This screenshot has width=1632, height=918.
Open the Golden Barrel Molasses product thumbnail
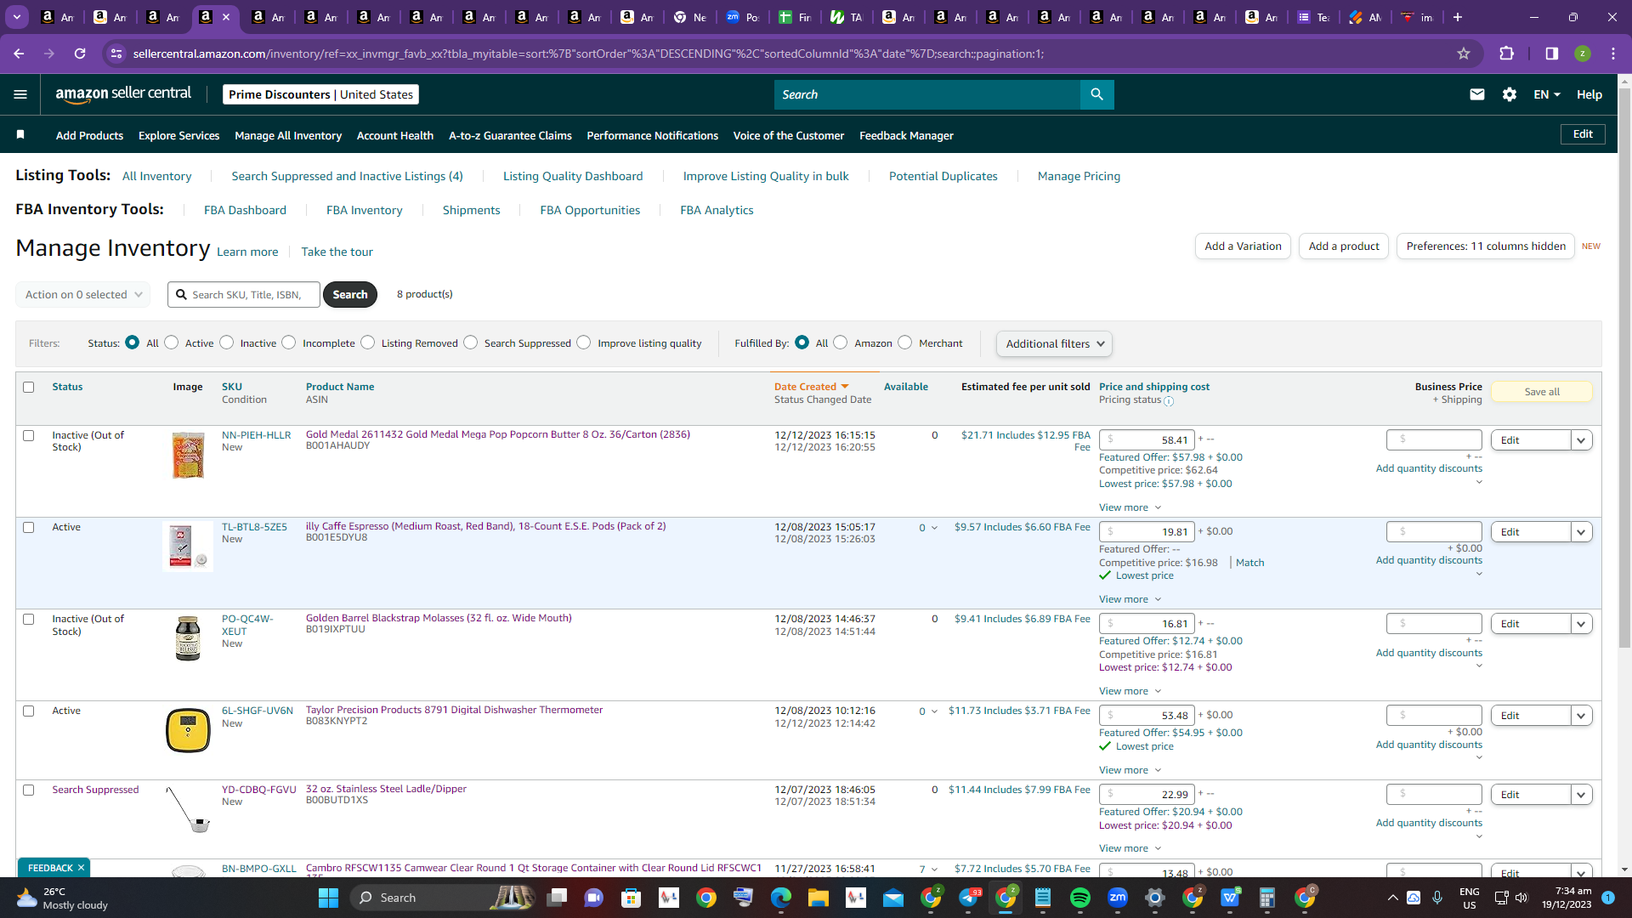[x=188, y=638]
